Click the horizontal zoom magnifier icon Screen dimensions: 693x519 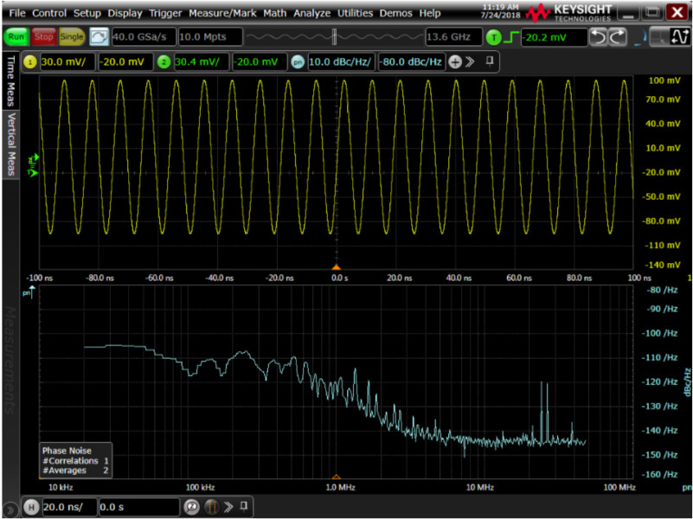coord(193,506)
